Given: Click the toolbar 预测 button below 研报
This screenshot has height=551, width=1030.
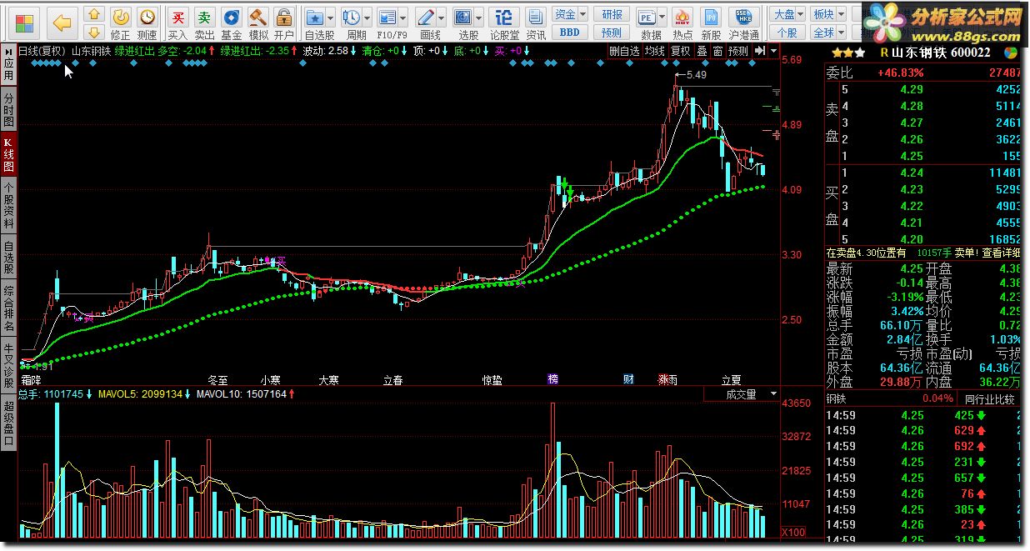Looking at the screenshot, I should coord(612,33).
